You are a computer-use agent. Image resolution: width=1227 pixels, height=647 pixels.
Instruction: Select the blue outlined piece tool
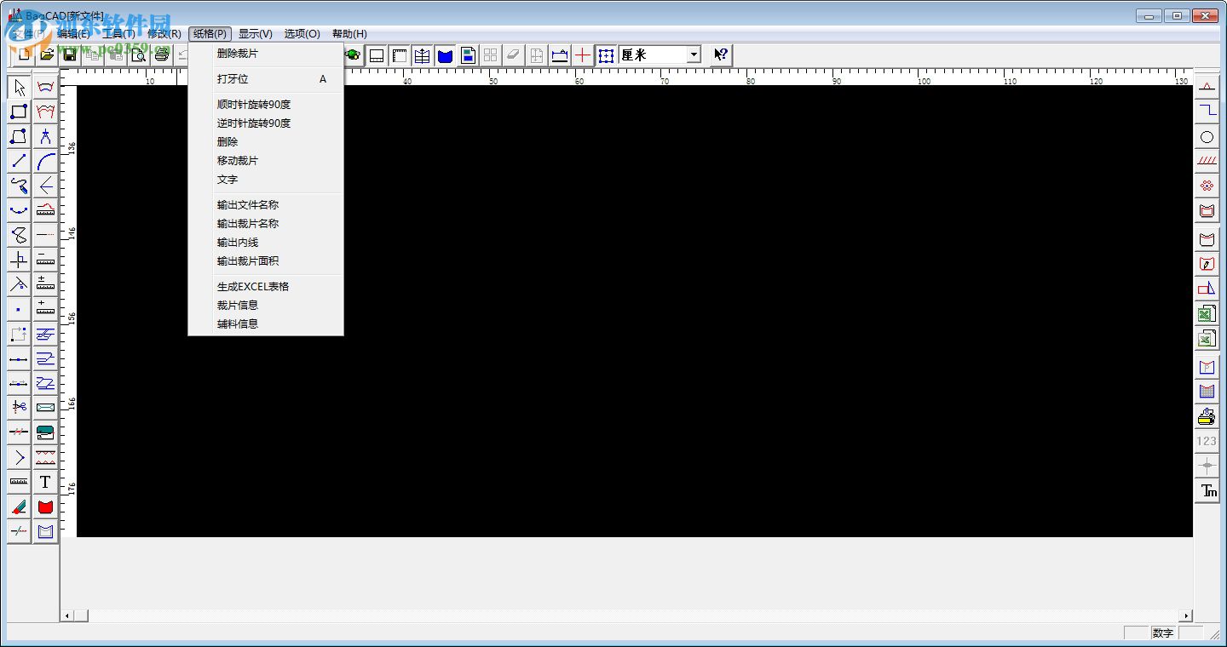45,531
